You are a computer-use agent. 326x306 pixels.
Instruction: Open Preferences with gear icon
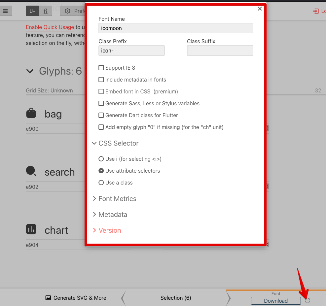(x=73, y=11)
